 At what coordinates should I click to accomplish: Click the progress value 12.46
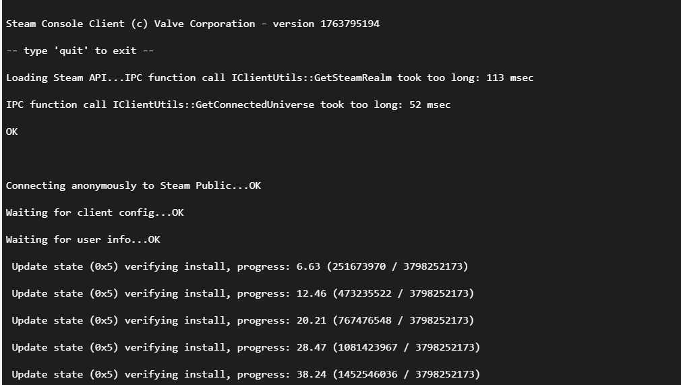point(312,293)
